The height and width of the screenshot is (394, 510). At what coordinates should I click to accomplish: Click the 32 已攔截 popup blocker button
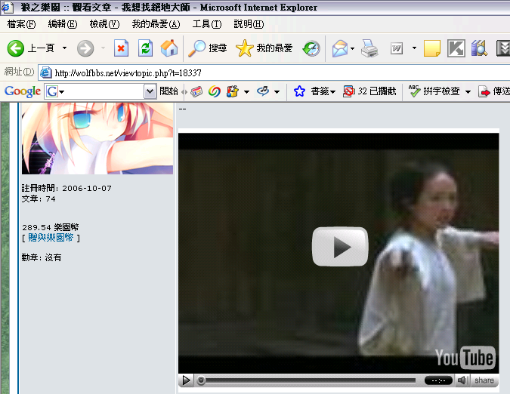(x=369, y=91)
